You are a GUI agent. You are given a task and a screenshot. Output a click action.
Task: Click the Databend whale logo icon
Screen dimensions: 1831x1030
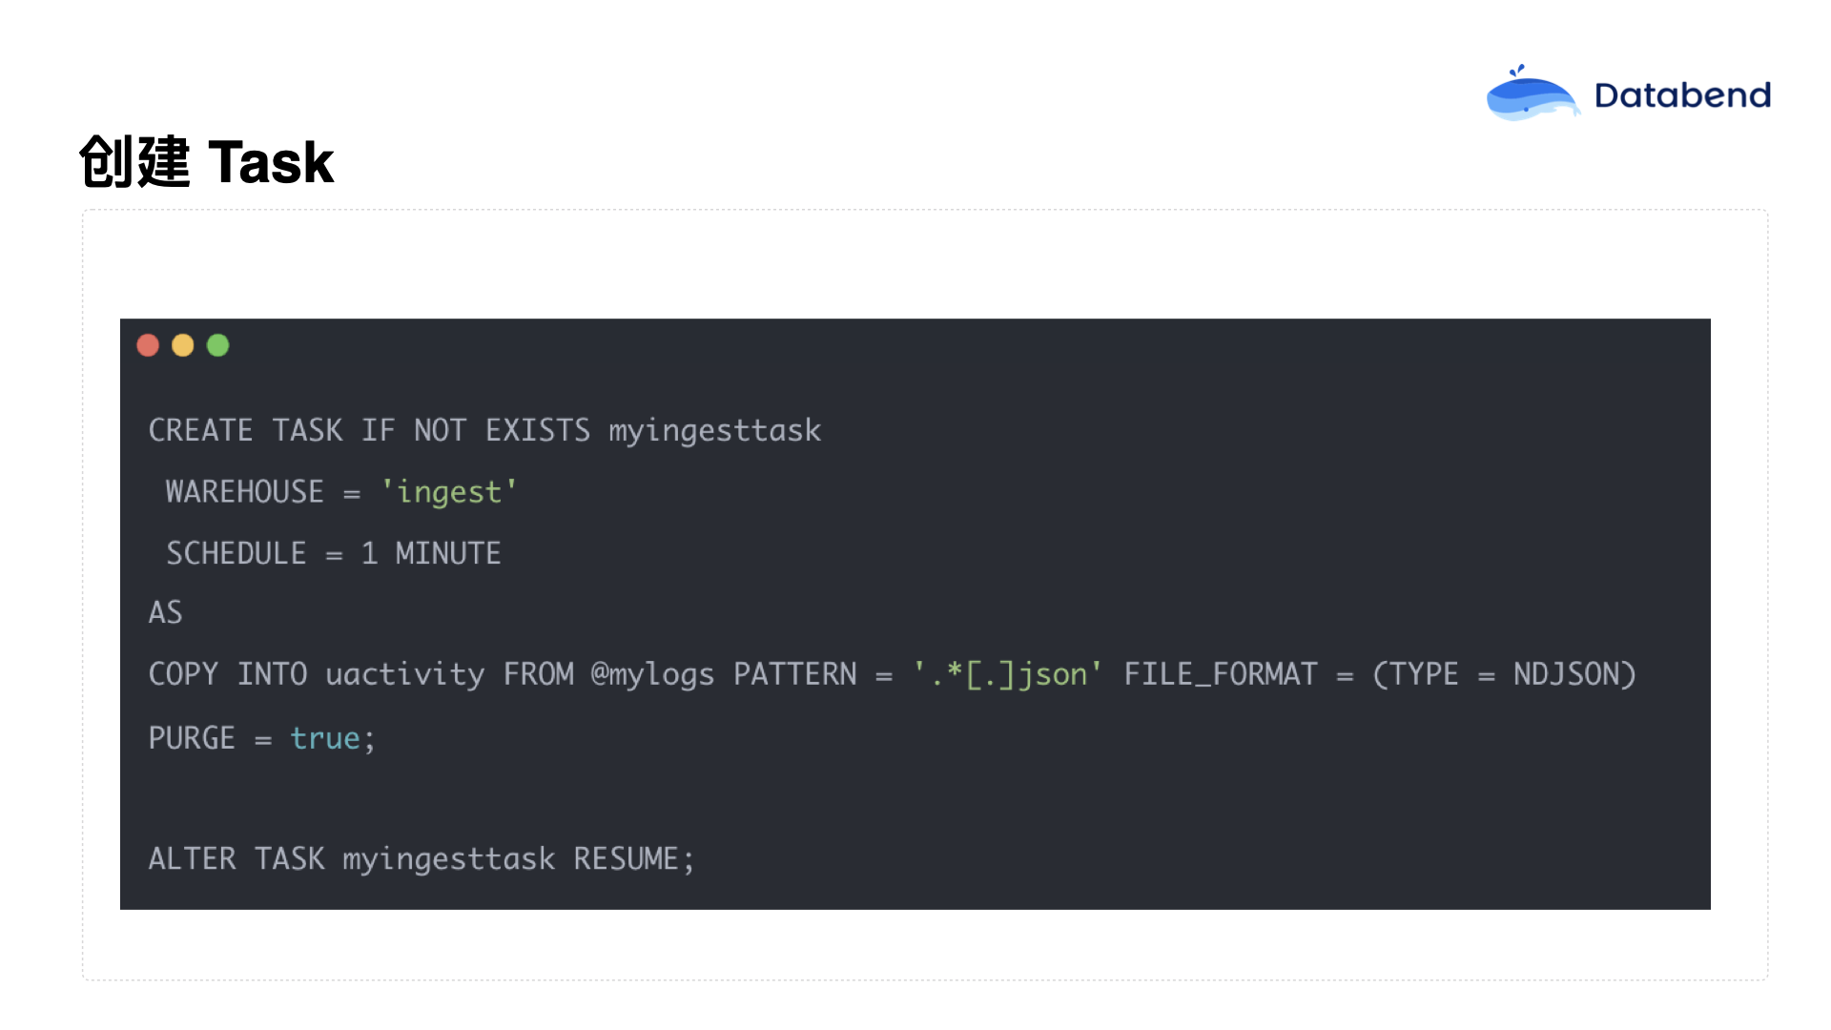tap(1533, 93)
